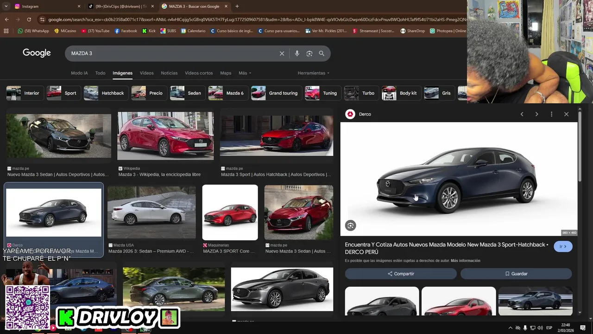Open the MiCasino bookmark
This screenshot has height=334, width=593.
[65, 31]
